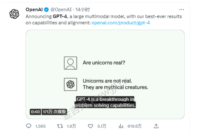200x133 pixels.
Task: Click the user silhouette icon in the video
Action: pos(70,63)
